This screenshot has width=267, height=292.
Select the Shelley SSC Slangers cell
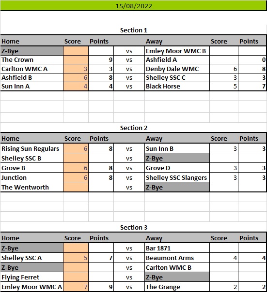[177, 177]
